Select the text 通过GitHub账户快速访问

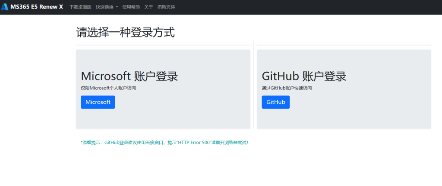point(287,88)
